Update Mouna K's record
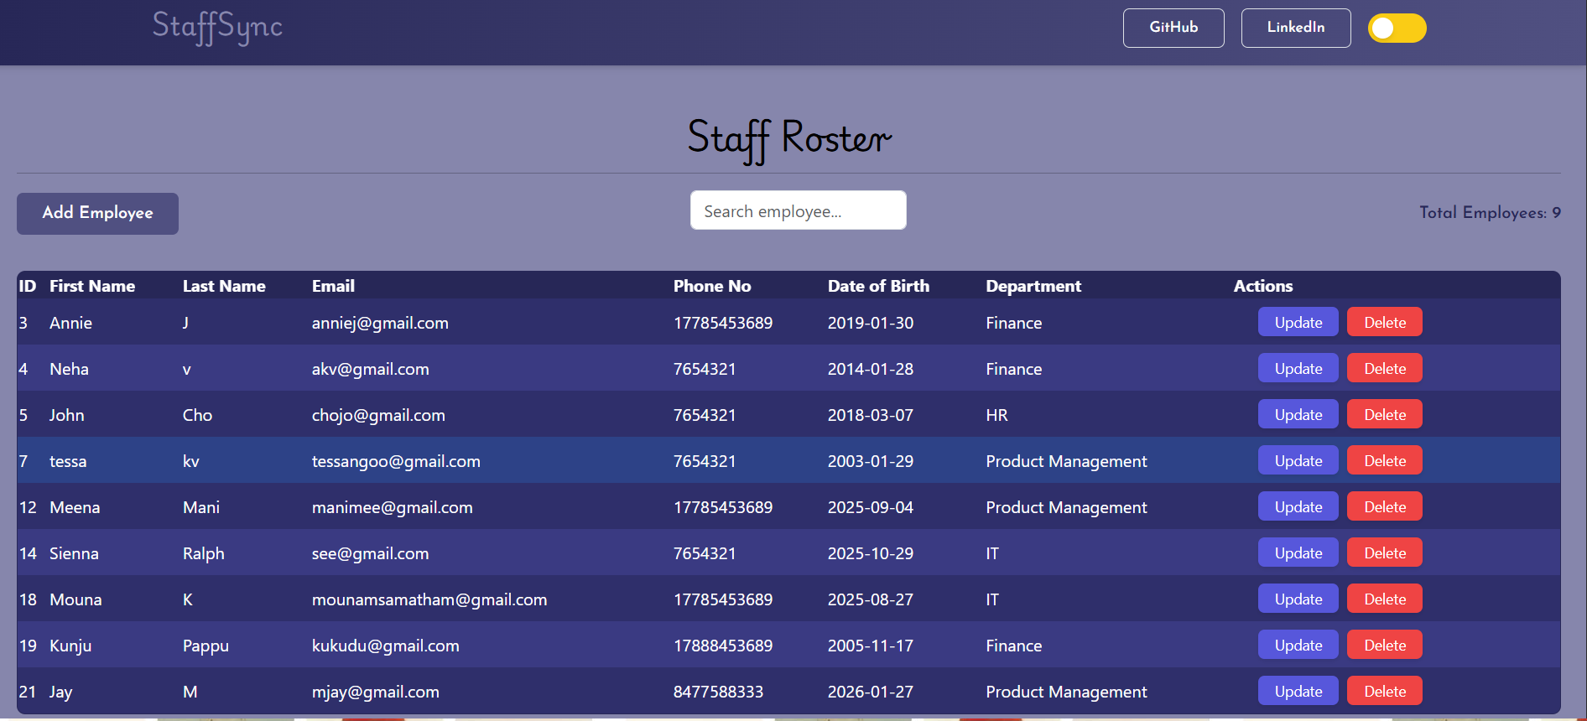Image resolution: width=1587 pixels, height=721 pixels. pos(1298,599)
